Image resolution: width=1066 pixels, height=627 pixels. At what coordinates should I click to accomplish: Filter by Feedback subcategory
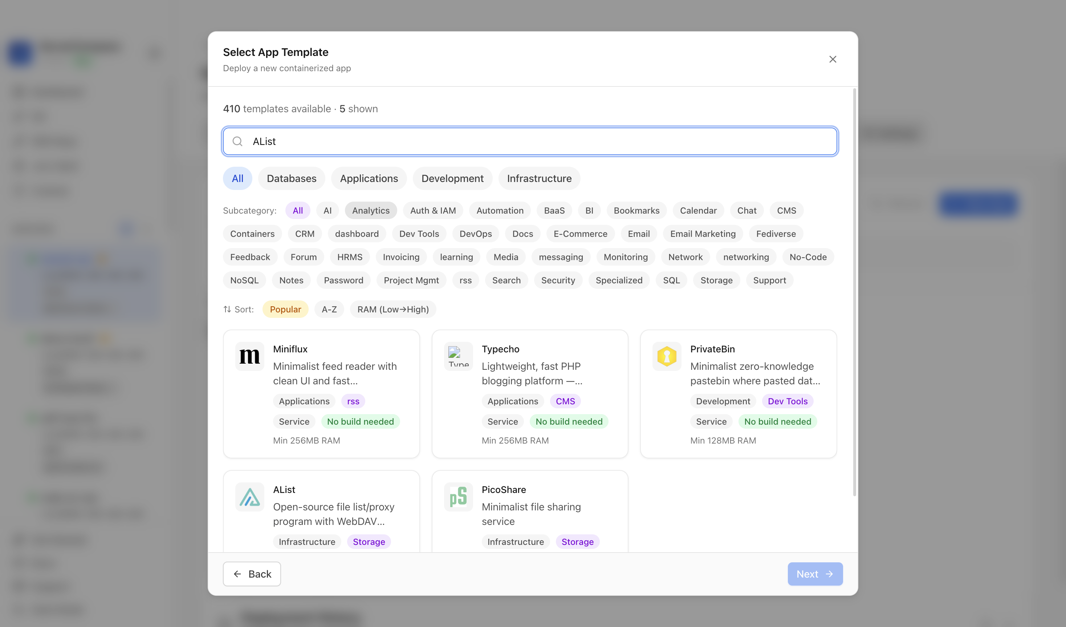250,257
